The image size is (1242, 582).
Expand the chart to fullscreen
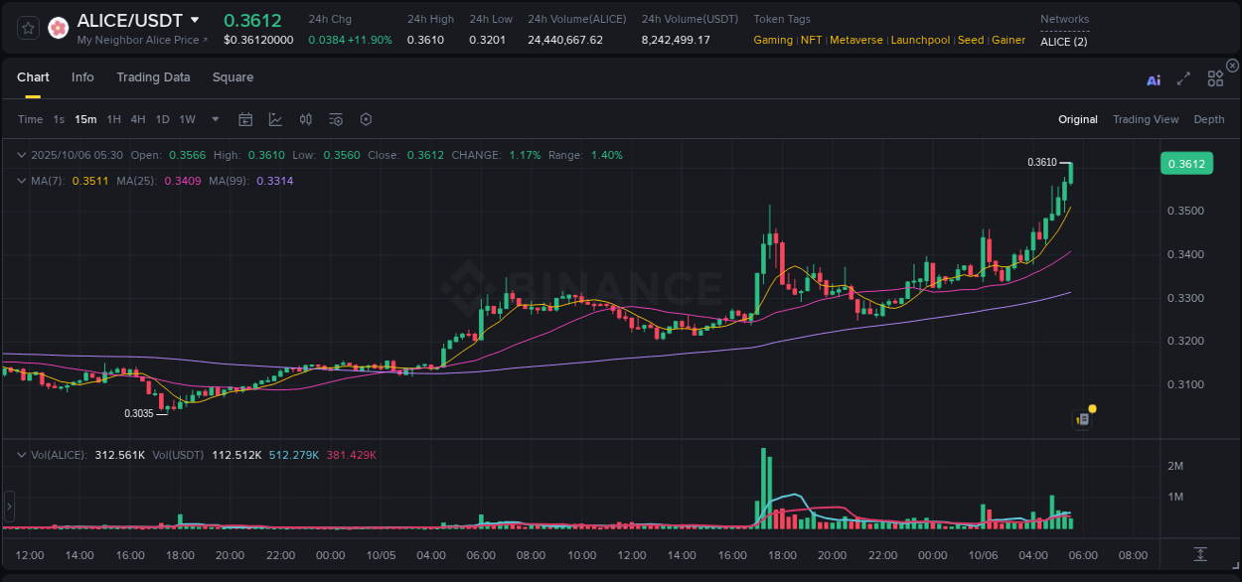coord(1183,80)
